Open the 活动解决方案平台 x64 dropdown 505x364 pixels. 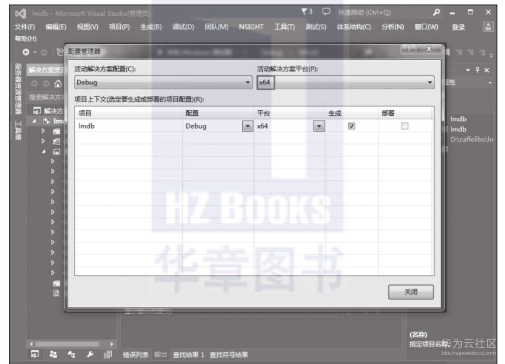[345, 83]
